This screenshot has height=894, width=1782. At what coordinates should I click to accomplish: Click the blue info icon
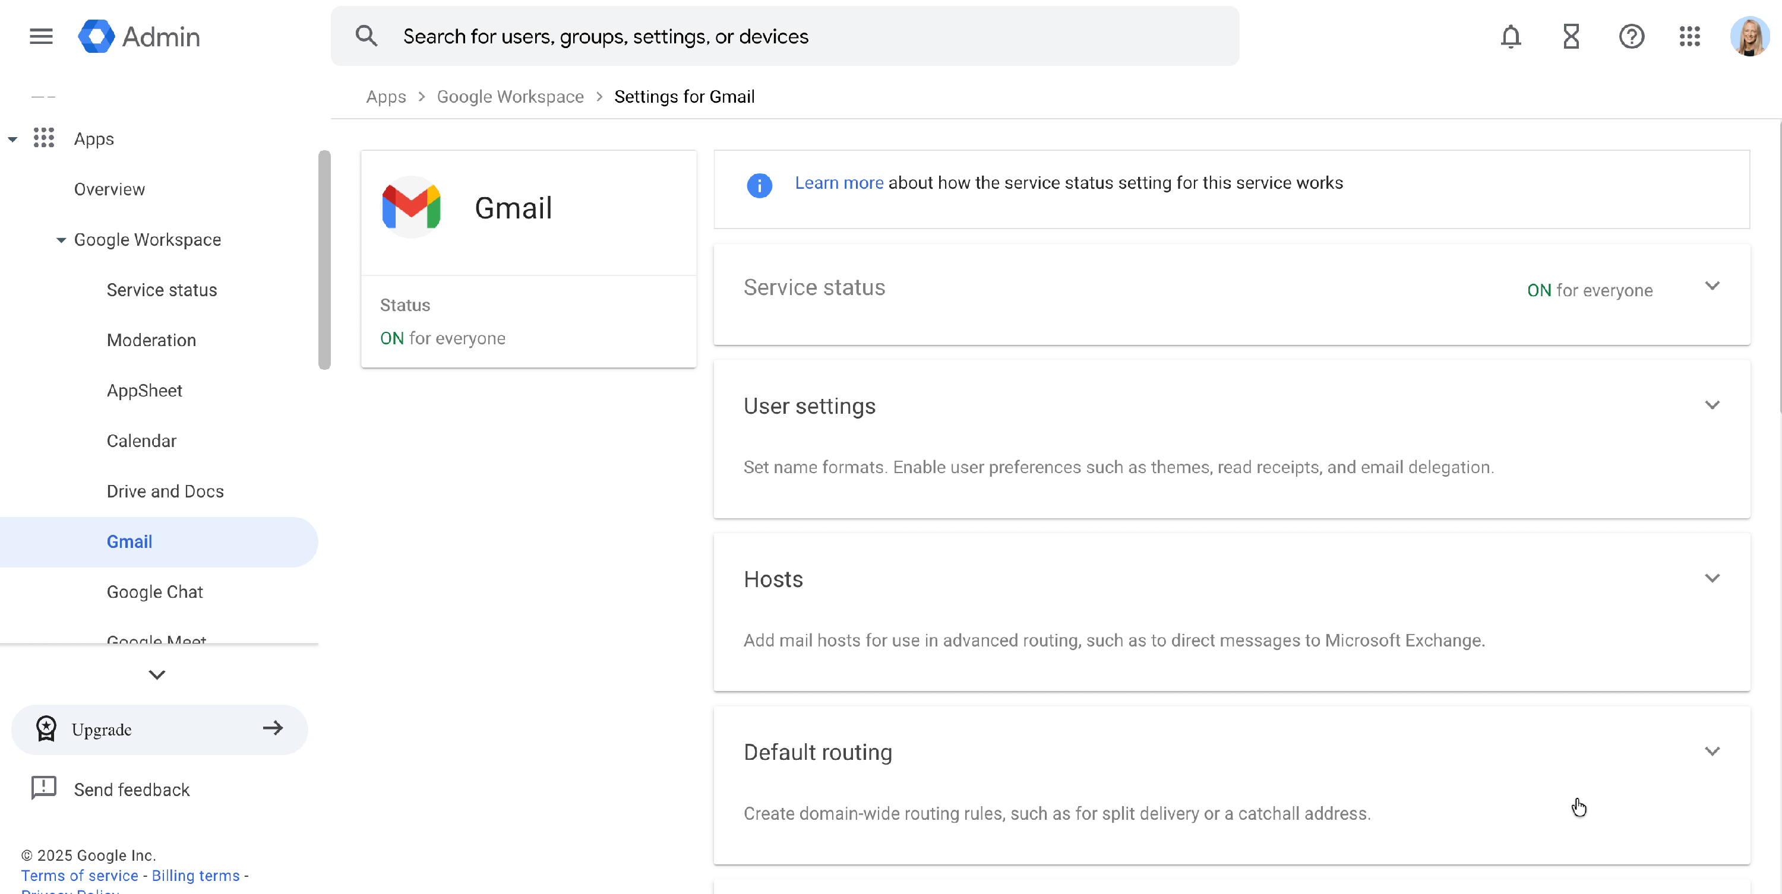(759, 185)
